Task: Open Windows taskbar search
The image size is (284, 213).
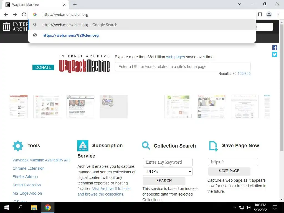Action: (20, 207)
